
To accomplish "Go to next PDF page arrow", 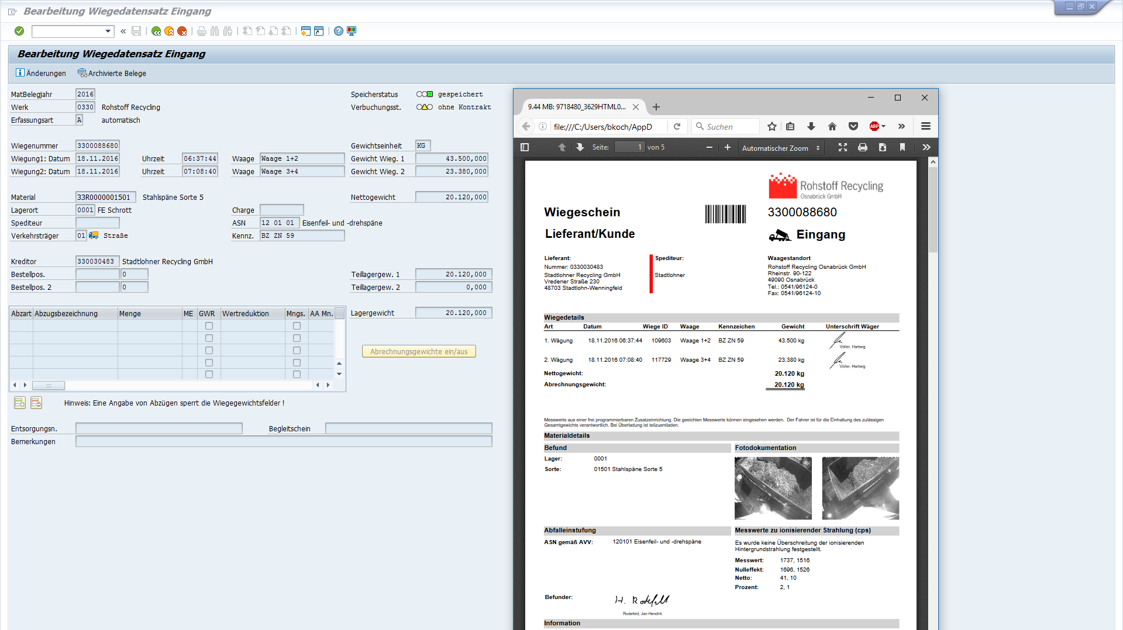I will (x=580, y=147).
